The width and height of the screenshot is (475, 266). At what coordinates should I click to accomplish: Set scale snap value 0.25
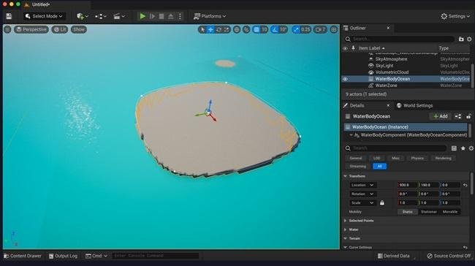pos(305,29)
